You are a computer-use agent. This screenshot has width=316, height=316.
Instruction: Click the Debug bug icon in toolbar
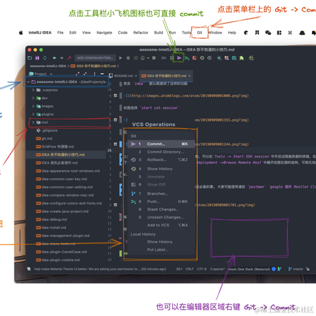coord(128,58)
